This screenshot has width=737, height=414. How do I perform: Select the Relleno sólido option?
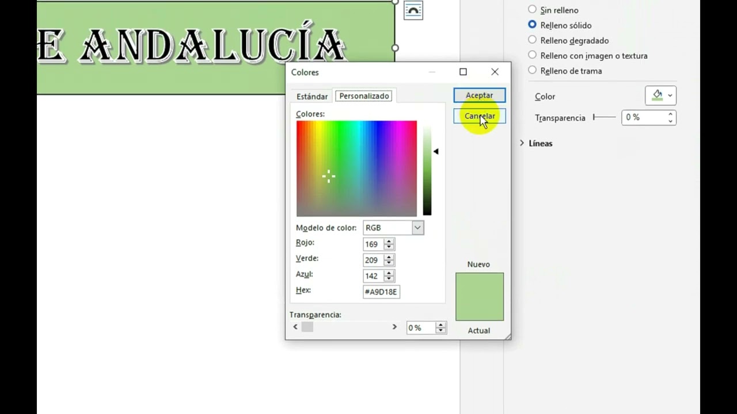[560, 25]
